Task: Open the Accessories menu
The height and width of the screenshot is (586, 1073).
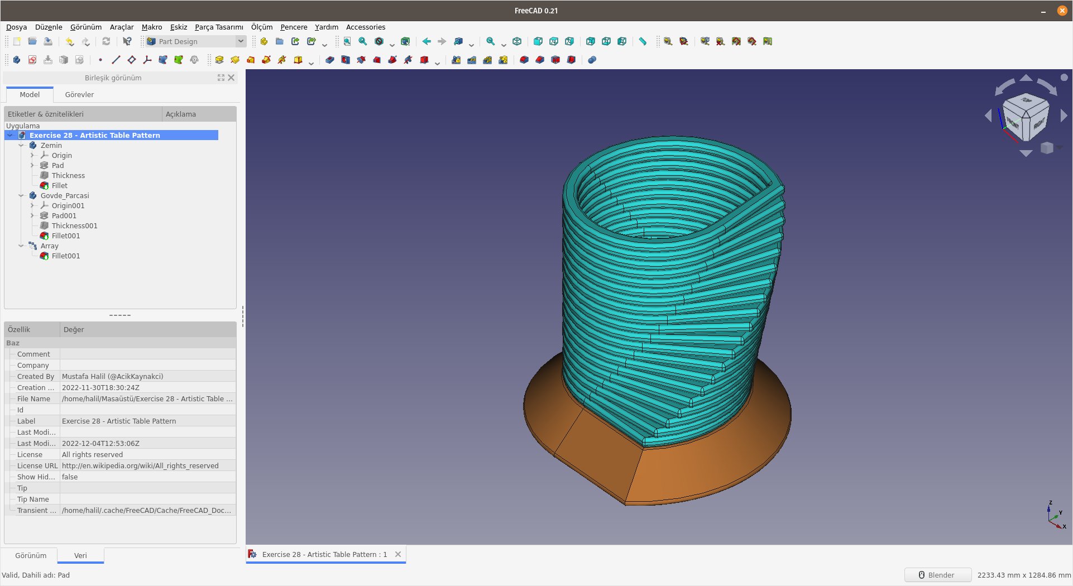Action: click(366, 27)
